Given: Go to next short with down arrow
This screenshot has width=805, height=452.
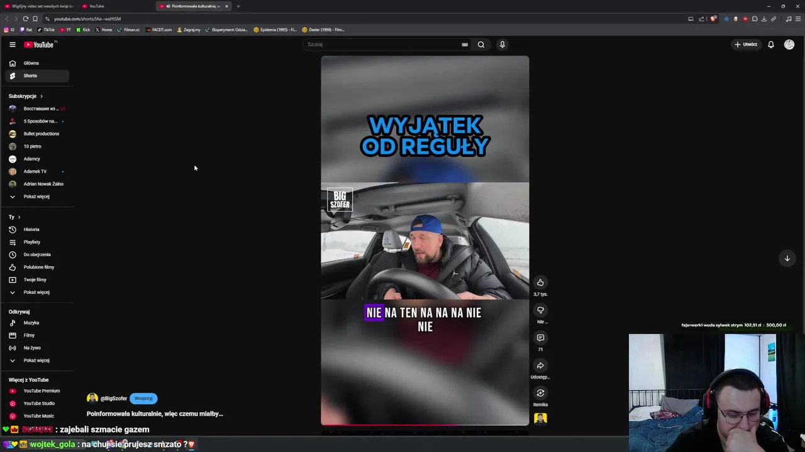Looking at the screenshot, I should coord(787,259).
